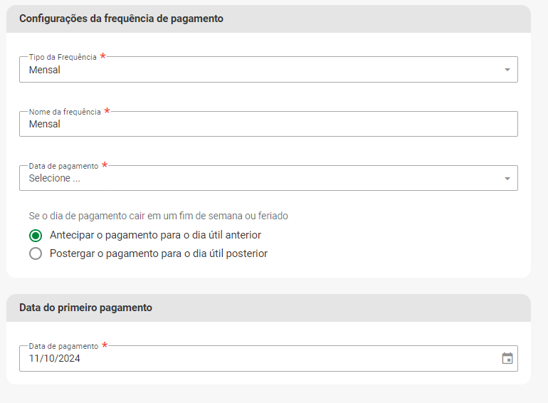
Task: Click the red asterisk beside Tipo da Frequência
Action: 102,56
